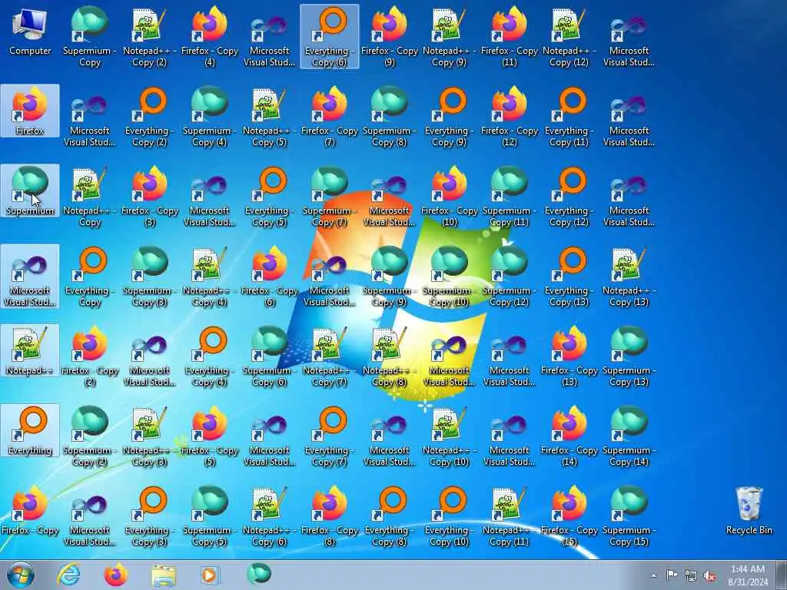
Task: Select Firefox - Copy (13) shortcut
Action: coord(569,356)
